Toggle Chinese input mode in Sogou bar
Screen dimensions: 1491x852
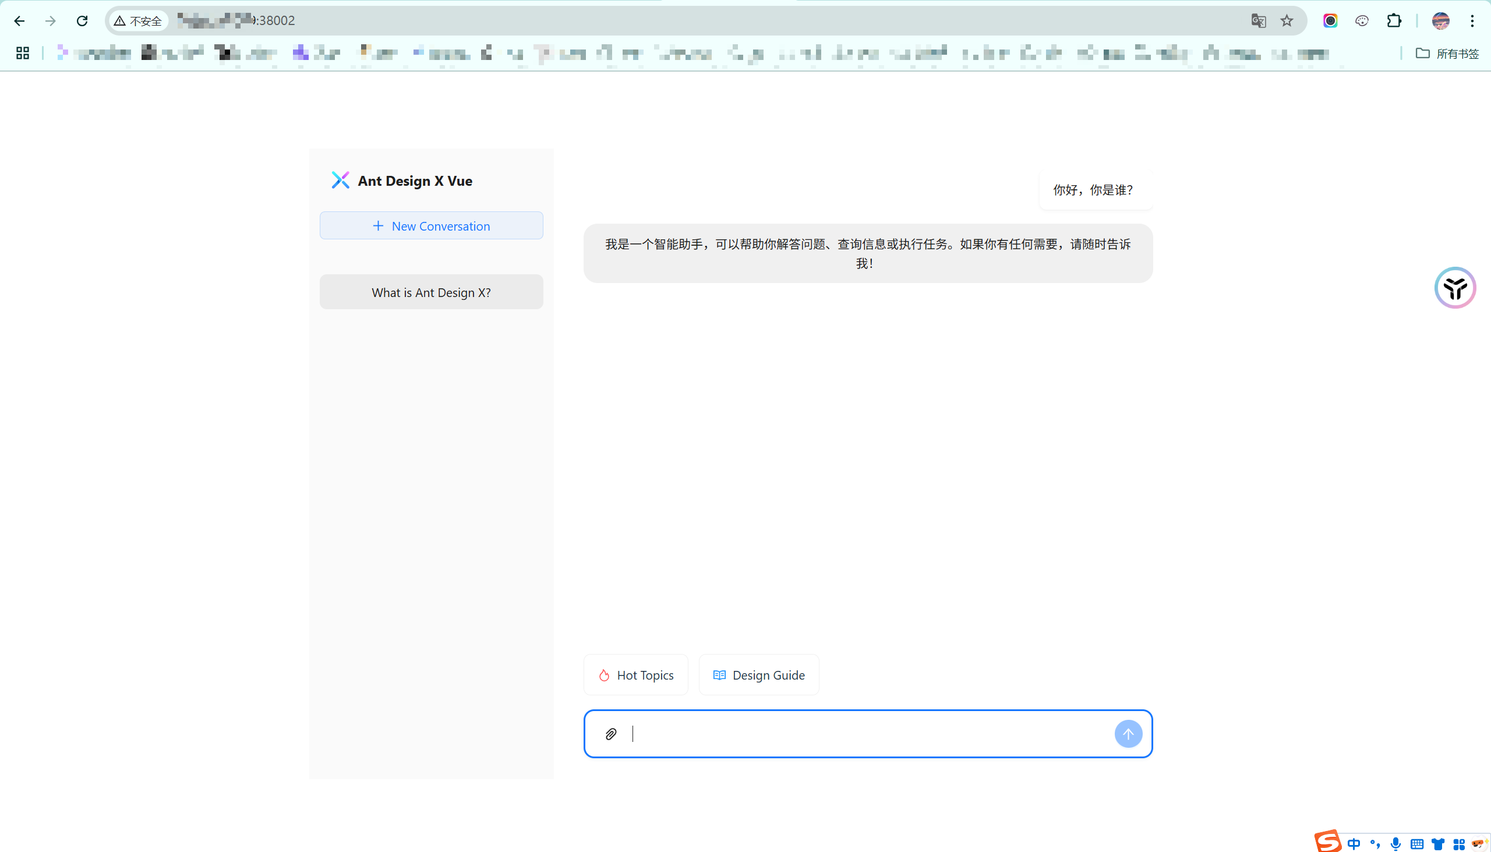[1354, 843]
